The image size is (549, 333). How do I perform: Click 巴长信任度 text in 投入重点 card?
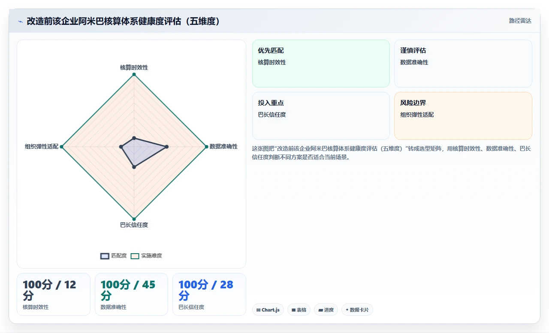click(x=272, y=115)
